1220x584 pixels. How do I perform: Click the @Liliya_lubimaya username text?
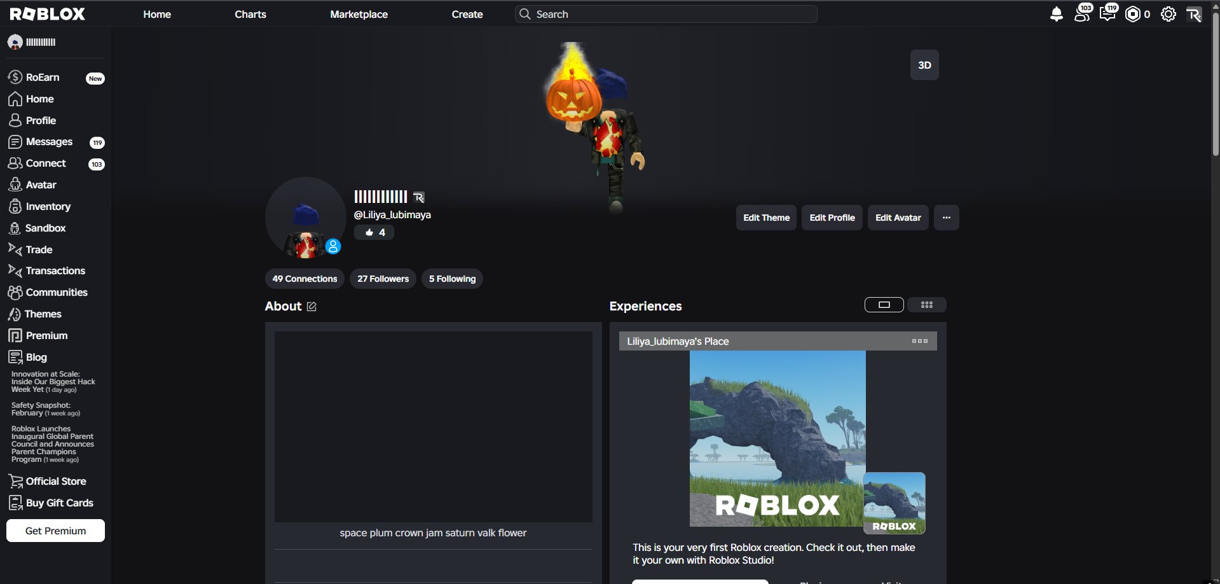tap(392, 215)
